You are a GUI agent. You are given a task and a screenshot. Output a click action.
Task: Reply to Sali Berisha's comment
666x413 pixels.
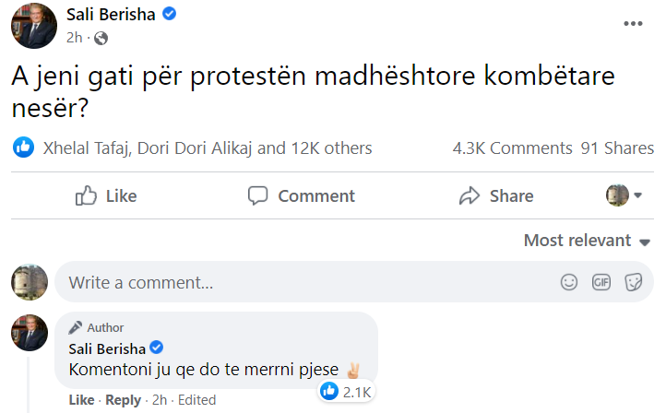(x=123, y=400)
